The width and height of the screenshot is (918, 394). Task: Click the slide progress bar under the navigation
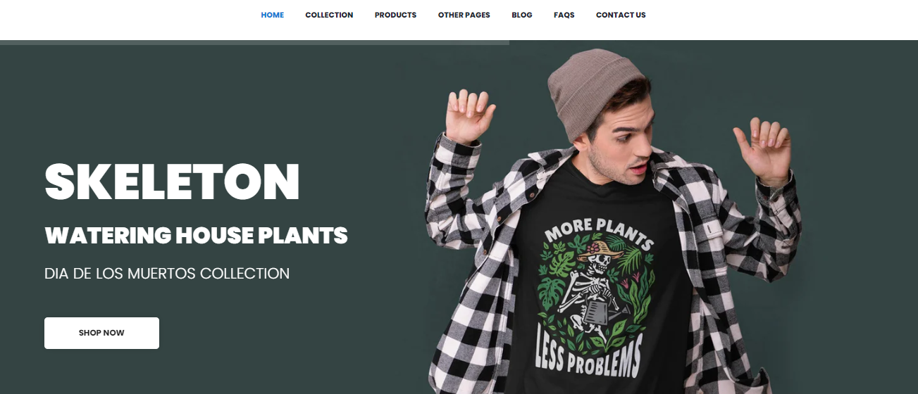254,42
